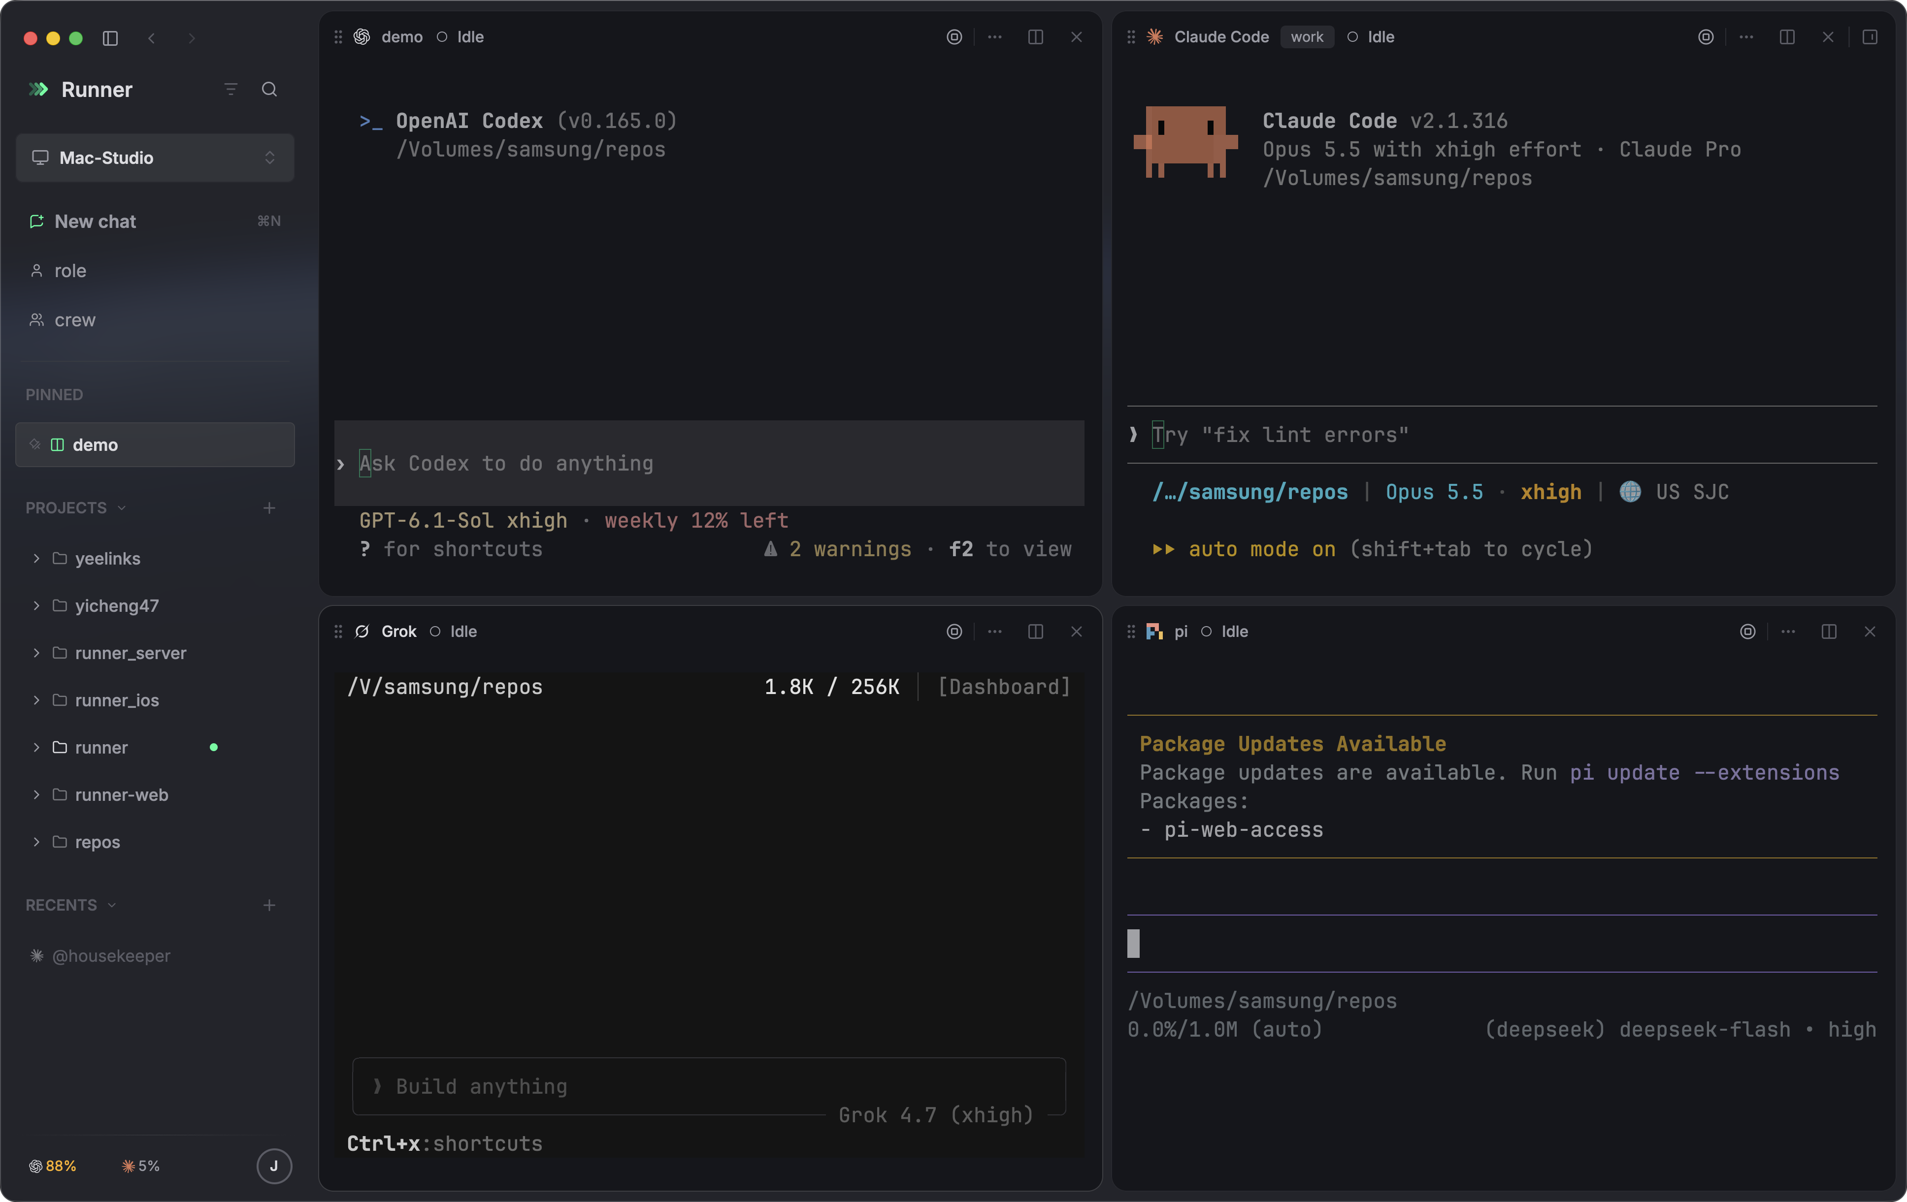Image resolution: width=1907 pixels, height=1202 pixels.
Task: Open more options in demo pane
Action: coord(995,37)
